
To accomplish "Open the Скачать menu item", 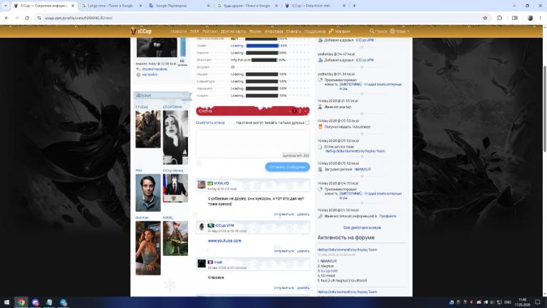I will 293,31.
